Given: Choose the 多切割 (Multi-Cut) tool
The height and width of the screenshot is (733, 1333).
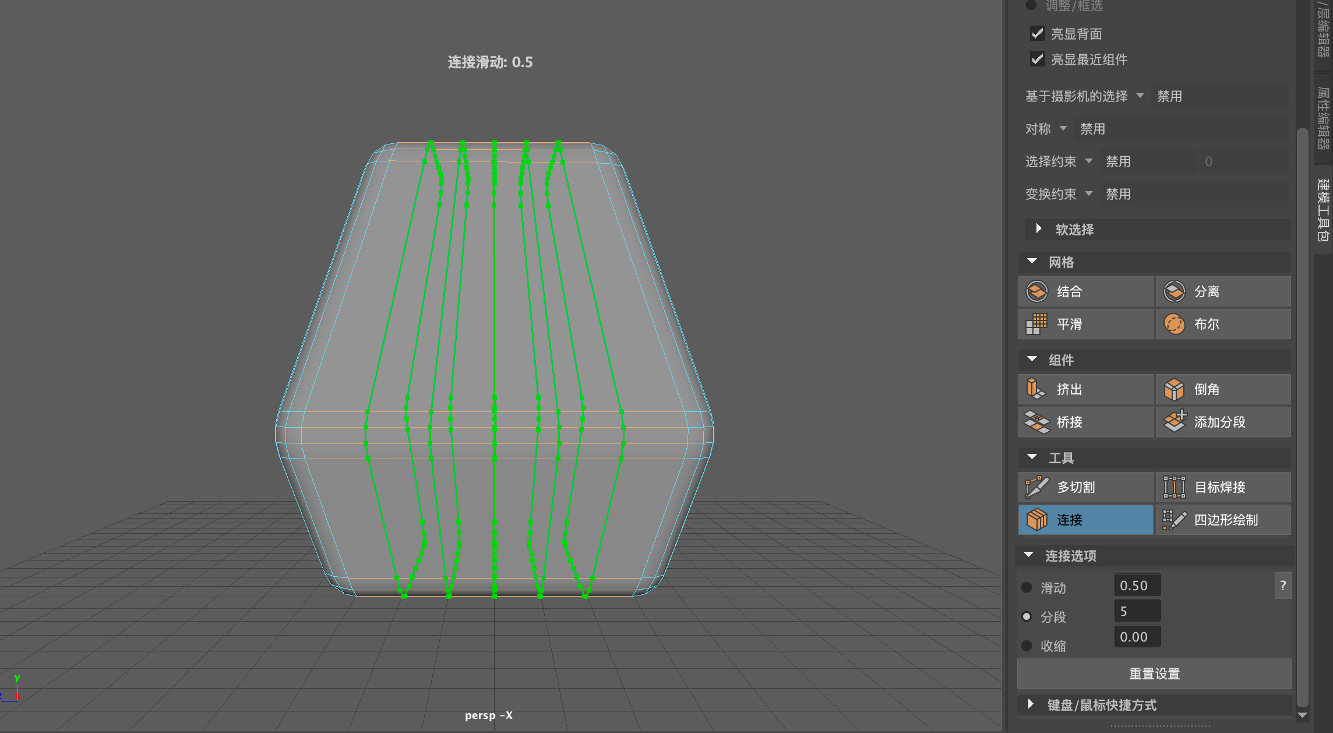Looking at the screenshot, I should [x=1037, y=487].
